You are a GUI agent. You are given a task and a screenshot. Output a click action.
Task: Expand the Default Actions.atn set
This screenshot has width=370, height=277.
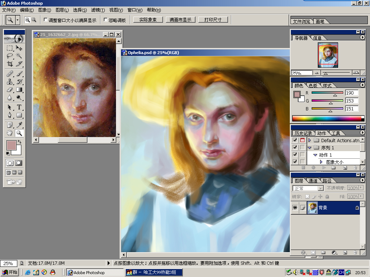(x=310, y=140)
